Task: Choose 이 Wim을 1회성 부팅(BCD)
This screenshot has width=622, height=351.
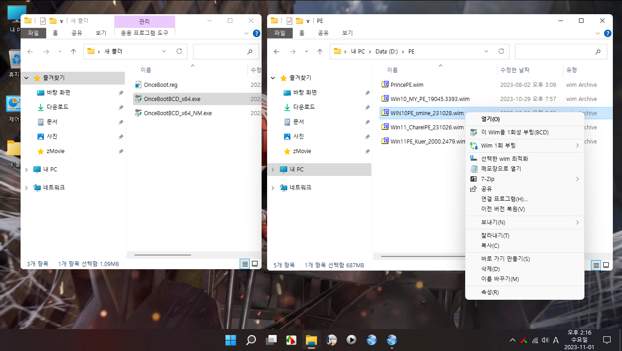Action: [525, 133]
